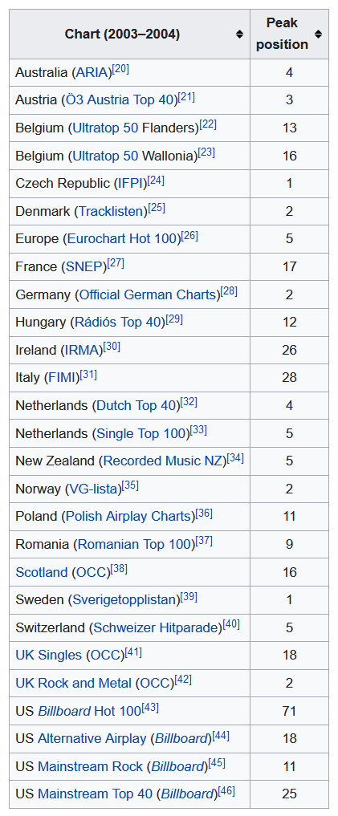
Task: Open Recorded Music NZ link
Action: click(163, 461)
